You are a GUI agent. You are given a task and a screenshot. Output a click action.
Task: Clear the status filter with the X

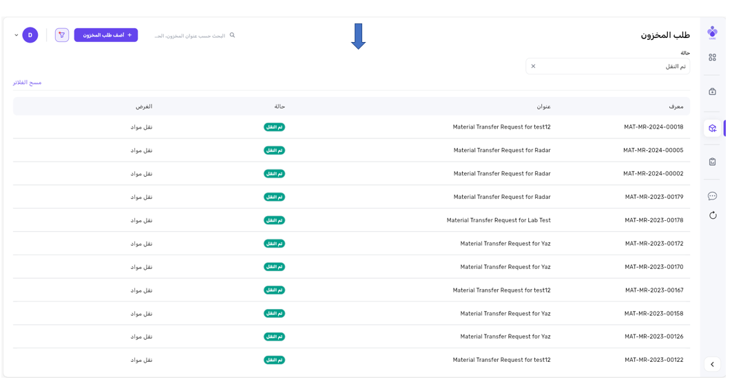tap(533, 67)
